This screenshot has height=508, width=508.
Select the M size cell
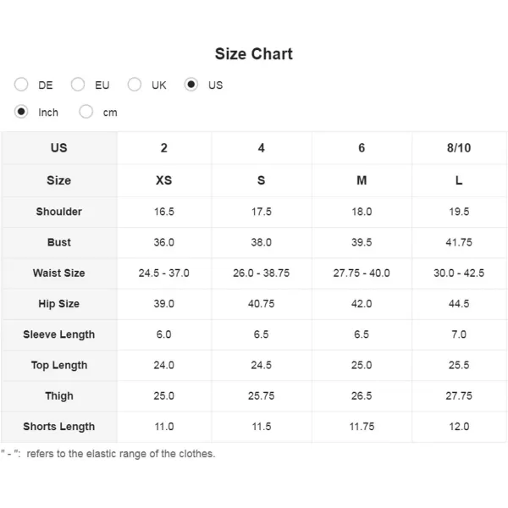(x=362, y=180)
